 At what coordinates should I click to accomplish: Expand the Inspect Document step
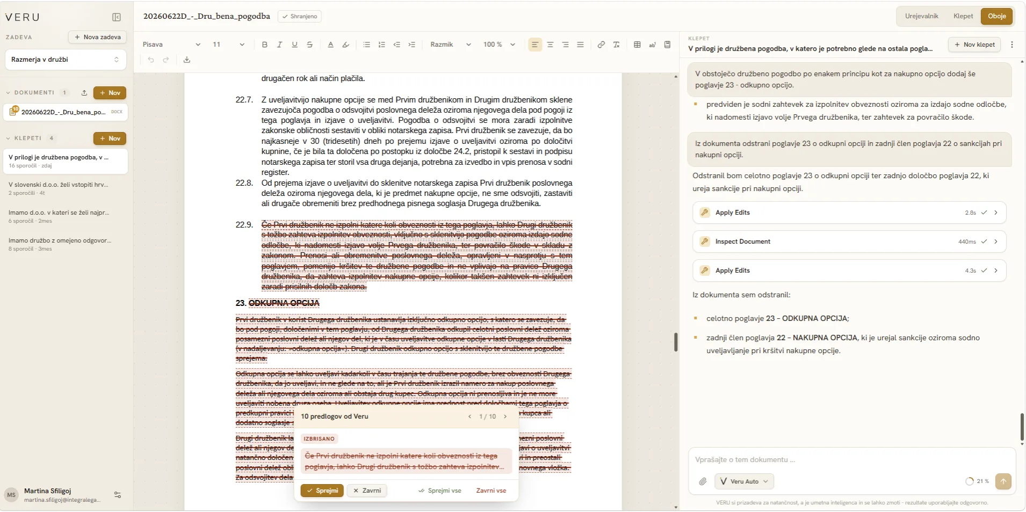tap(849, 242)
